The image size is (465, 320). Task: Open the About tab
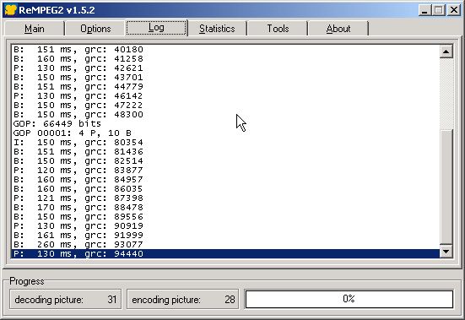338,29
